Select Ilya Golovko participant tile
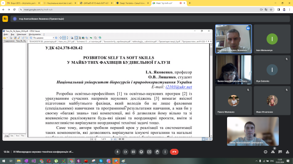The width and height of the screenshot is (293, 164). (x=272, y=70)
